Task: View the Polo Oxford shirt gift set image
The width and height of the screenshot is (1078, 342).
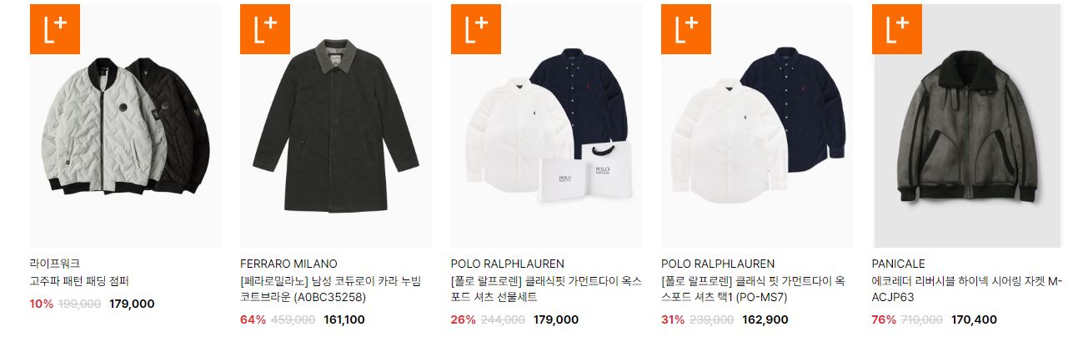Action: (547, 126)
